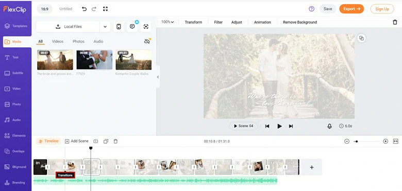The width and height of the screenshot is (402, 191).
Task: Delete selected element with top-right trash icon
Action: [x=395, y=22]
